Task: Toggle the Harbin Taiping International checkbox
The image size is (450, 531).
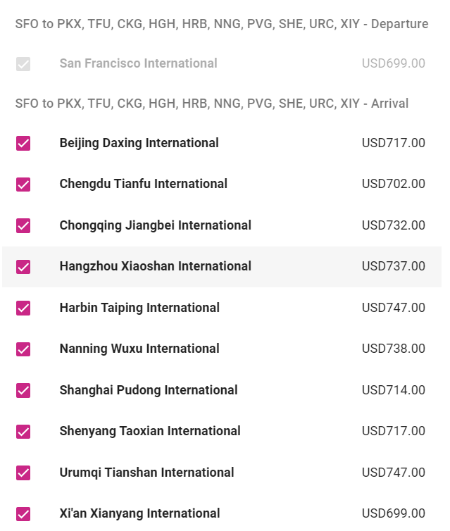Action: click(x=23, y=308)
